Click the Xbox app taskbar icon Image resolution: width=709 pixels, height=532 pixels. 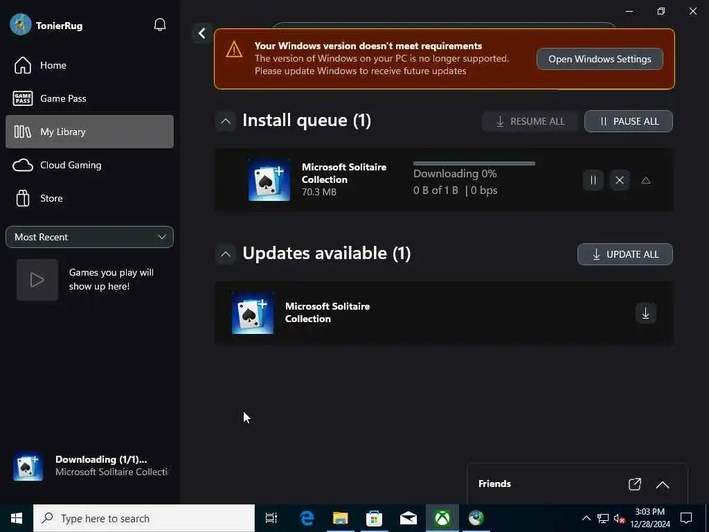(x=442, y=518)
